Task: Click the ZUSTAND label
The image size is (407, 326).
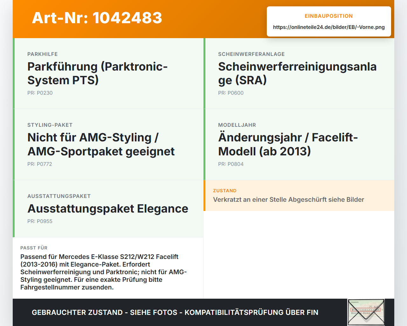Action: pos(225,191)
